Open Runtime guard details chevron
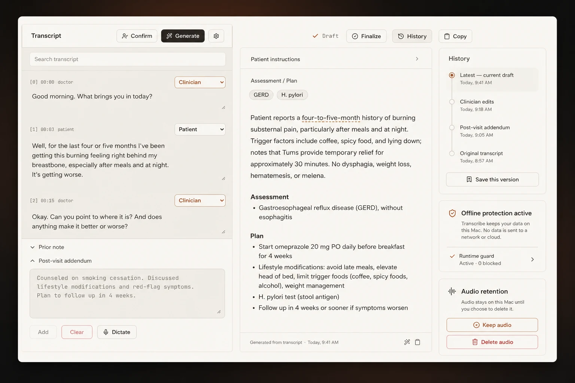Viewport: 575px width, 383px height. tap(532, 260)
